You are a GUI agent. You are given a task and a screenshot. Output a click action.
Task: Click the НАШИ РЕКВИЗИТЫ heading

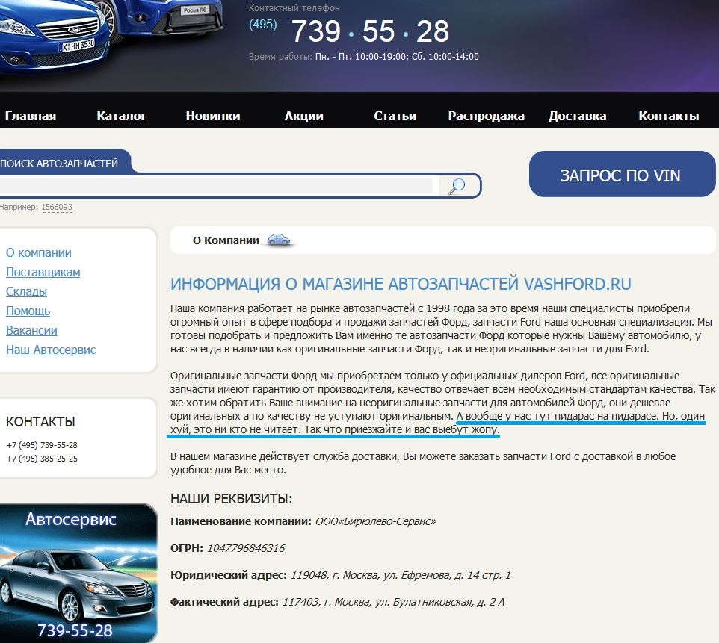pos(231,499)
